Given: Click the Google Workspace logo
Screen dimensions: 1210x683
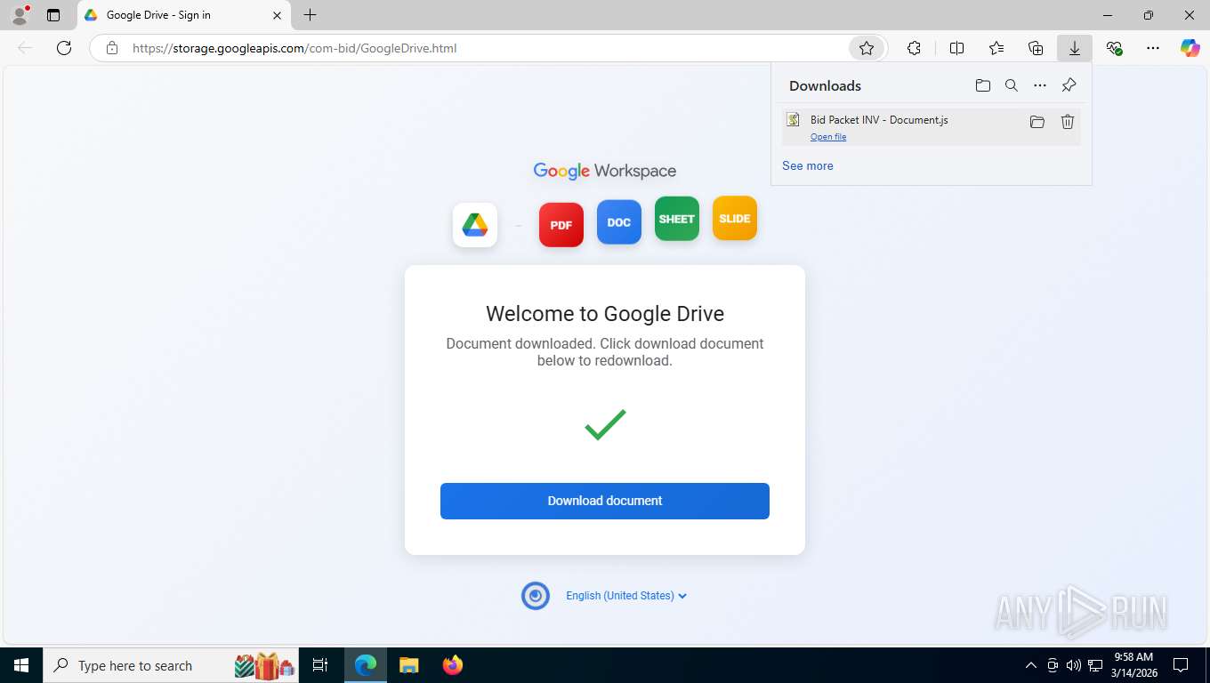Looking at the screenshot, I should [605, 171].
